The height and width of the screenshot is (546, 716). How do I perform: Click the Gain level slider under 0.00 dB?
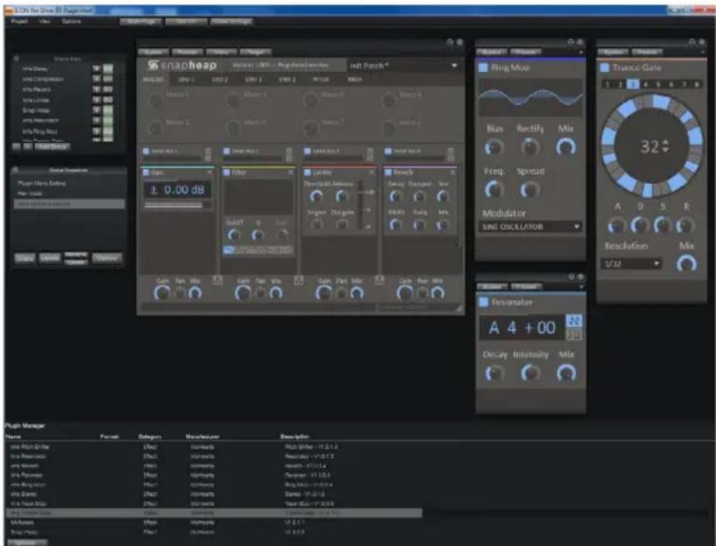(x=178, y=206)
